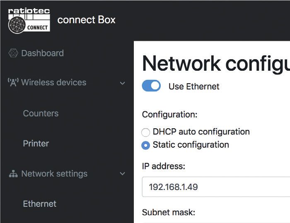Click the IP address input field
Viewport: 290px width, 223px height.
pos(216,187)
